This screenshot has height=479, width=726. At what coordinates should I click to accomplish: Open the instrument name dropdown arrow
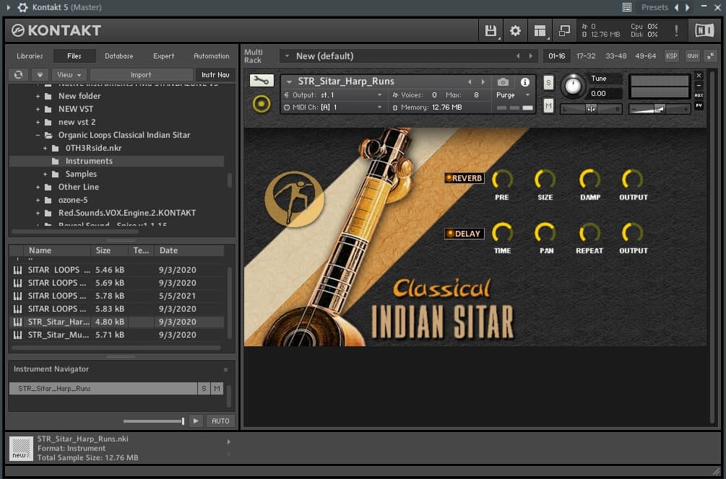pos(290,82)
